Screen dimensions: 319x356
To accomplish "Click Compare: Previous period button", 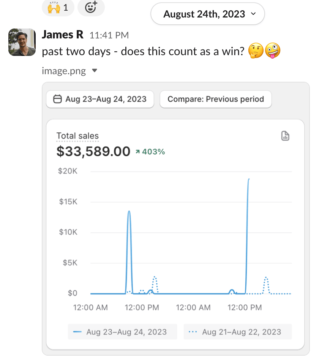I will coord(216,99).
